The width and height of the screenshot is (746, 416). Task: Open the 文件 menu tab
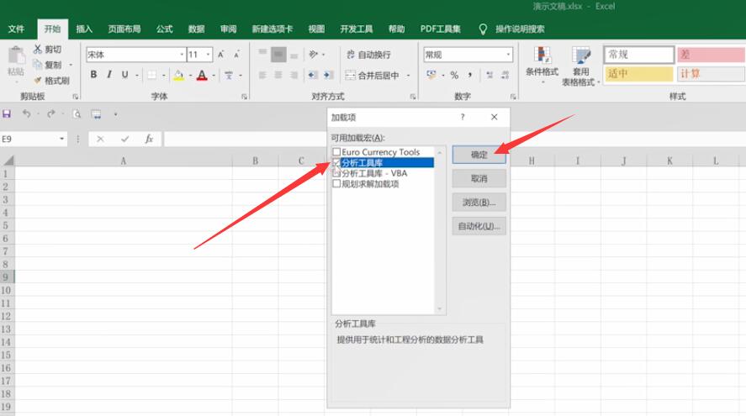click(16, 29)
